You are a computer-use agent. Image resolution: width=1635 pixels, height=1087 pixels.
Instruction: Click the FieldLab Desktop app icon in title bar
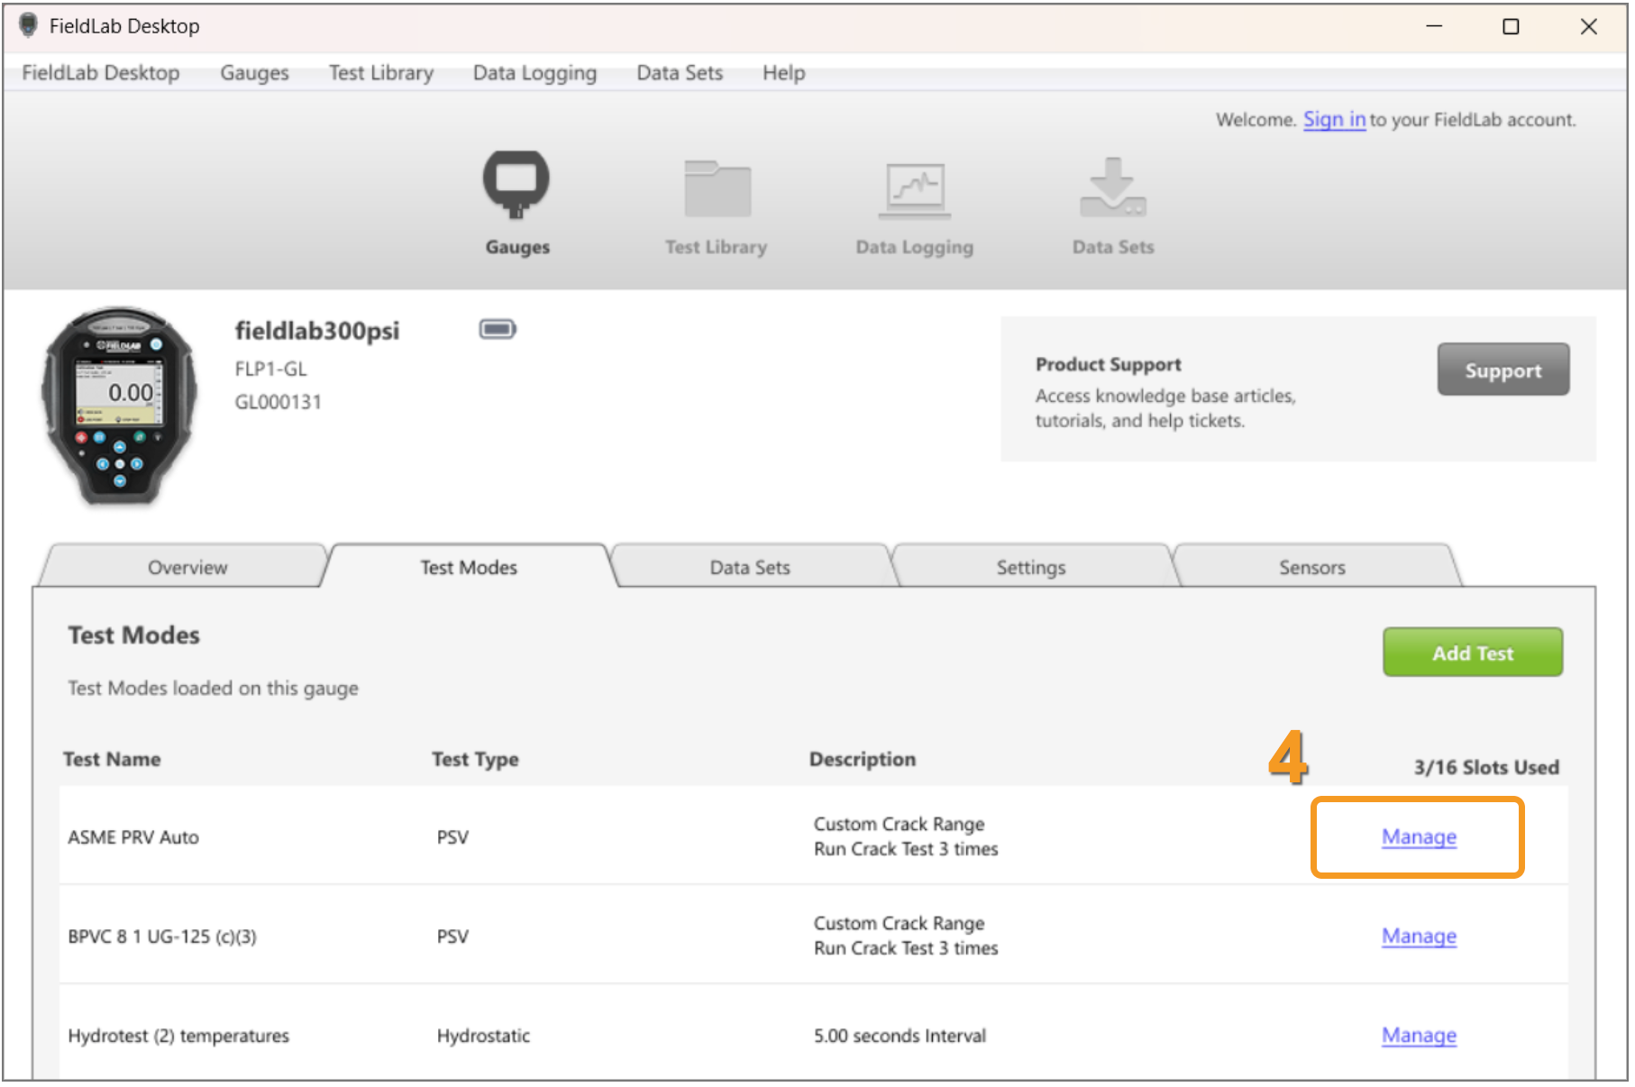[29, 25]
